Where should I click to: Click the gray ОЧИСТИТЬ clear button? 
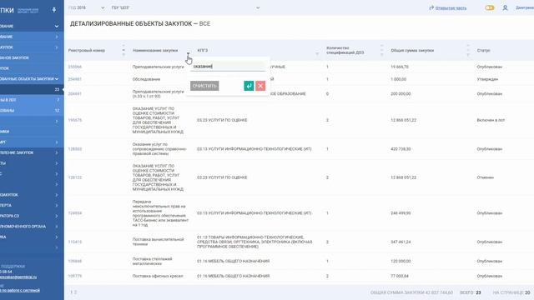(204, 86)
